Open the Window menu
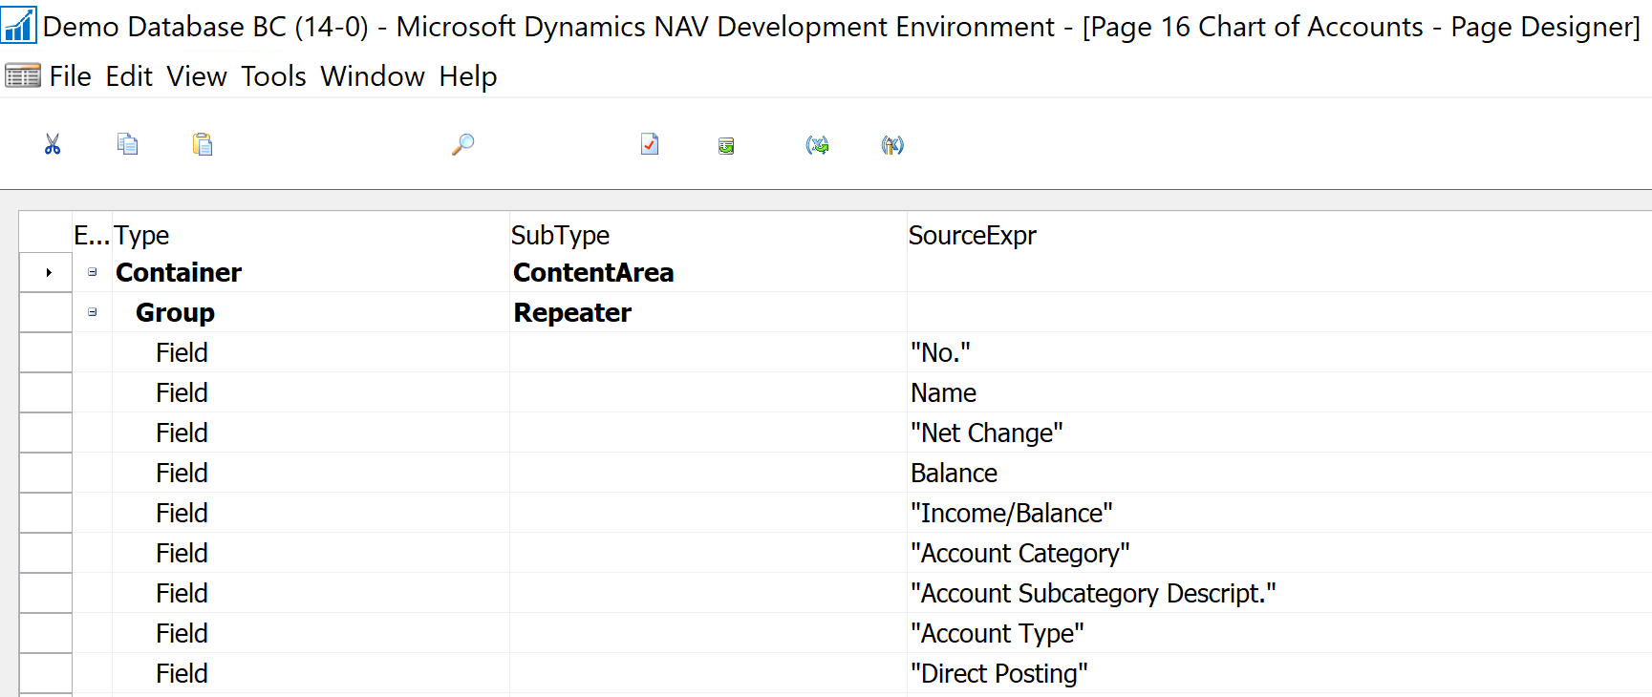Image resolution: width=1652 pixels, height=697 pixels. point(373,75)
